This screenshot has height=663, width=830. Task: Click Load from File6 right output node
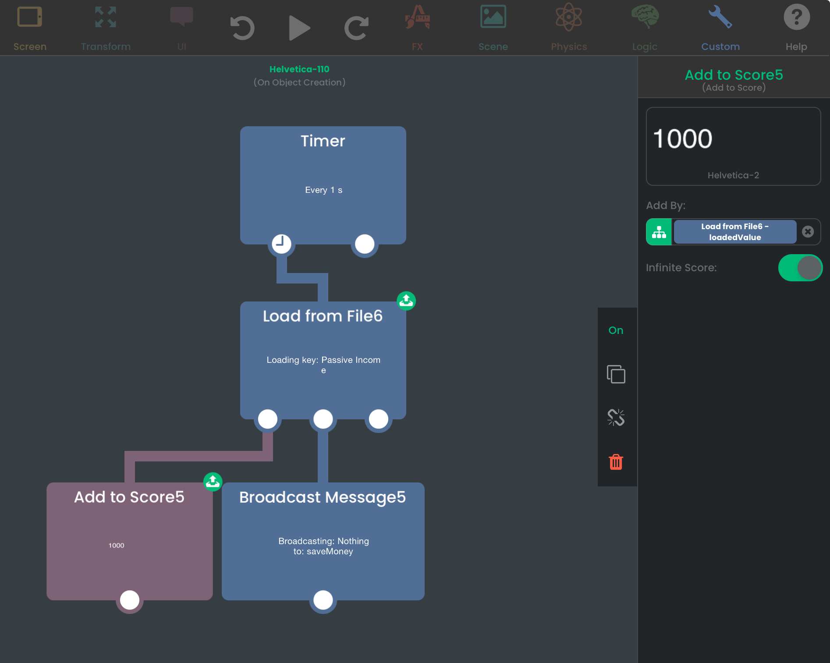(379, 419)
